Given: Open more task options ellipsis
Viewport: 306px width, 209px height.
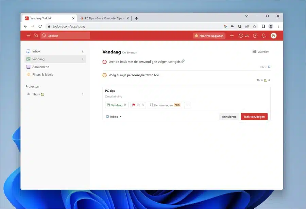Looking at the screenshot, I should tap(187, 105).
